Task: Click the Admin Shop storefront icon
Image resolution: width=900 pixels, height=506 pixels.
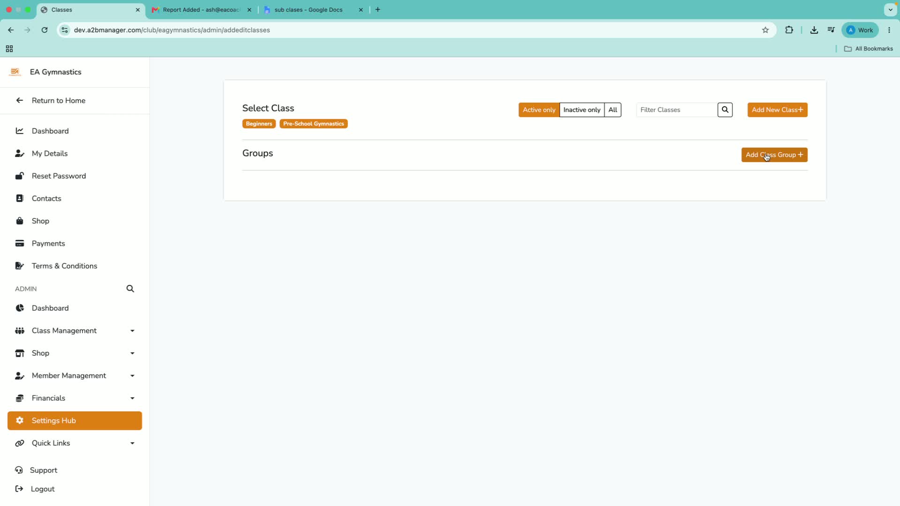Action: point(20,353)
